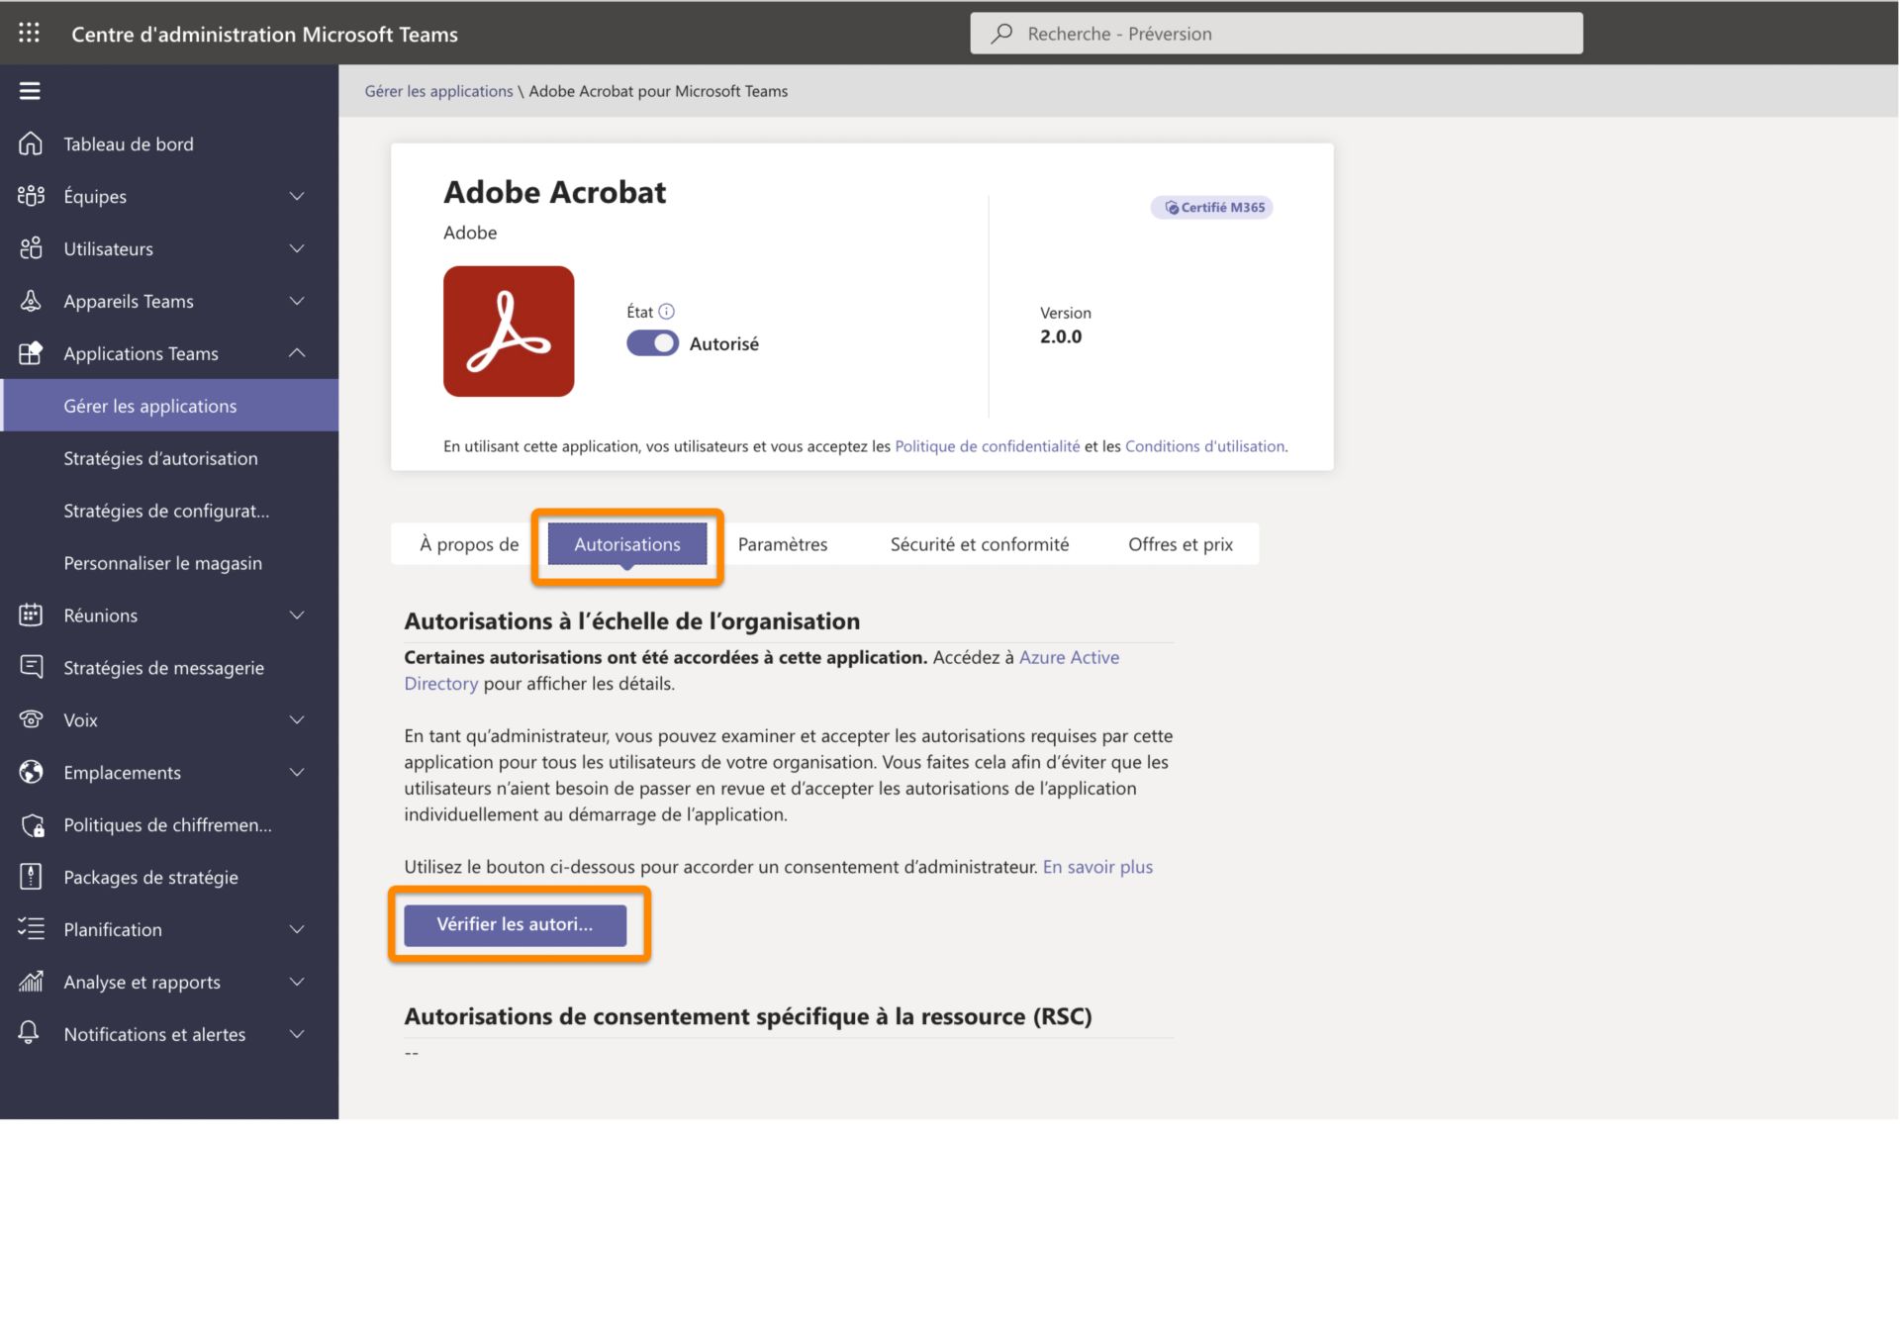This screenshot has width=1900, height=1329.
Task: Select the Sécurité et conformité tab
Action: coord(978,544)
